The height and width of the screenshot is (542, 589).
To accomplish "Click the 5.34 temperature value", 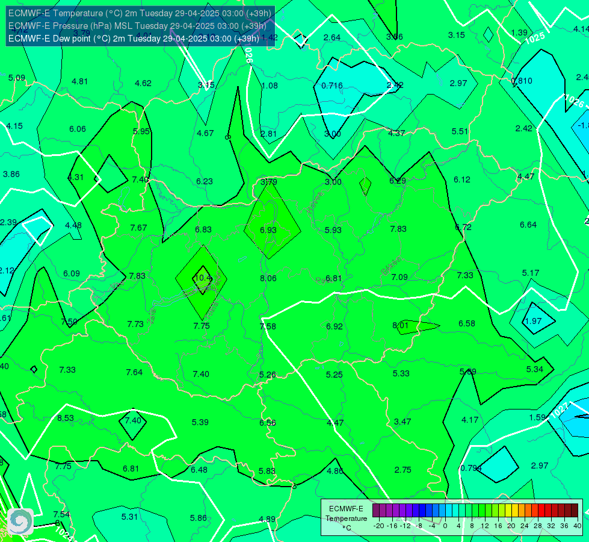I will [535, 369].
